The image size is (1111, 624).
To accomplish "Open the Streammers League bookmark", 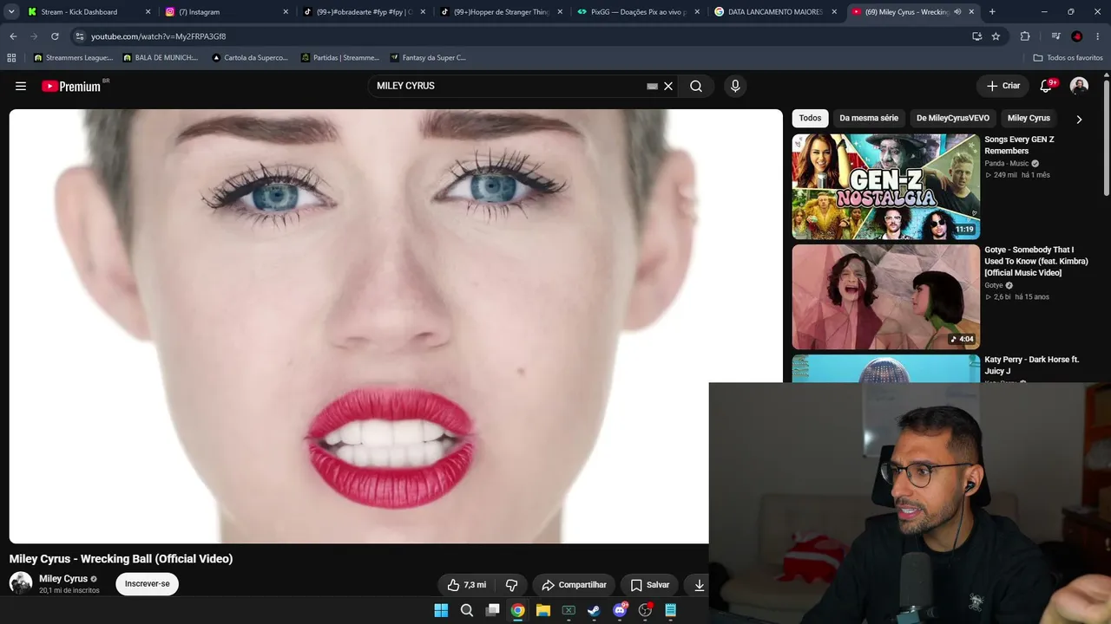I will pyautogui.click(x=73, y=58).
